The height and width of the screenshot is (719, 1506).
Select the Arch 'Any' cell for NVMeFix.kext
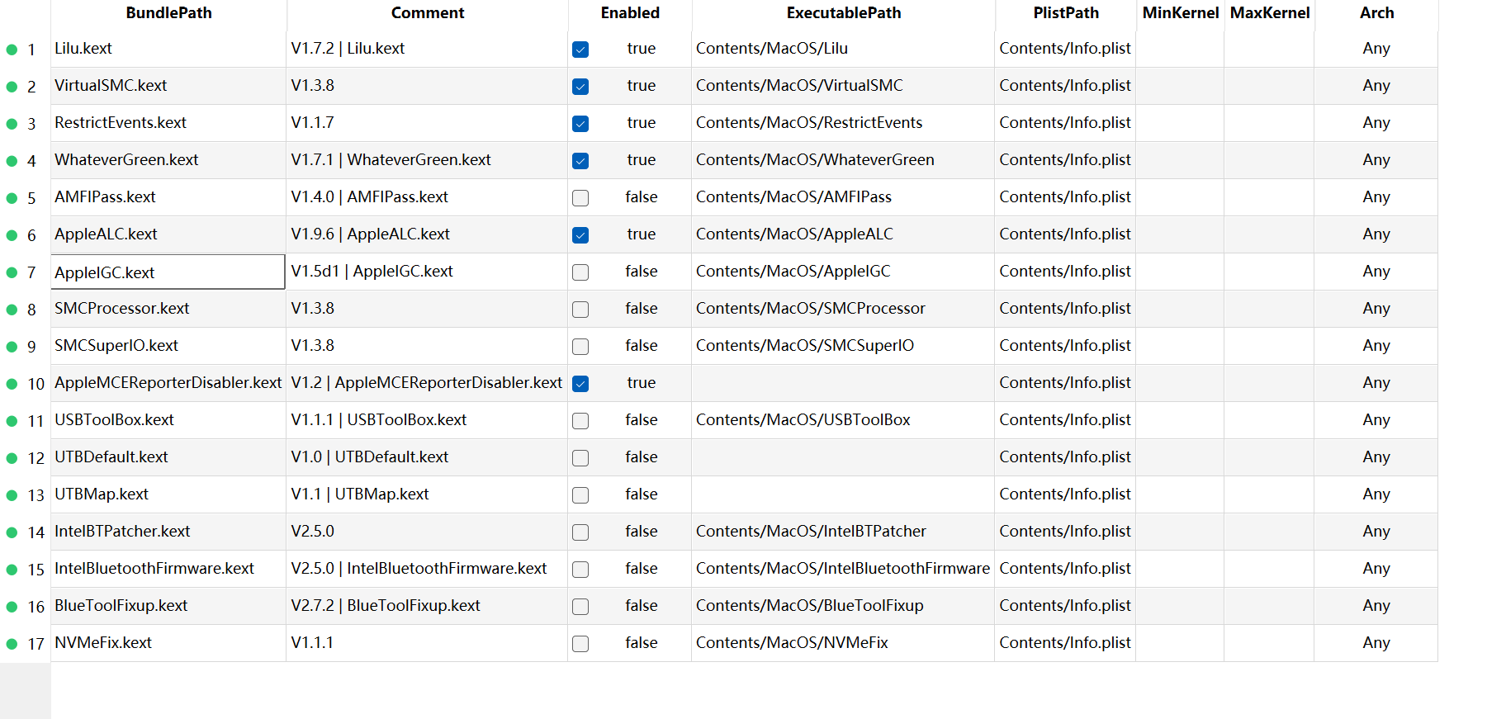[1376, 643]
